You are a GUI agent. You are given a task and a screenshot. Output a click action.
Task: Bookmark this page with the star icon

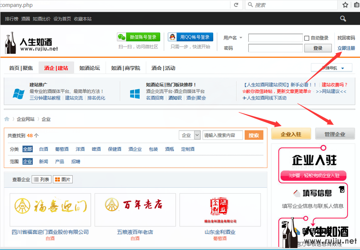tap(345, 5)
